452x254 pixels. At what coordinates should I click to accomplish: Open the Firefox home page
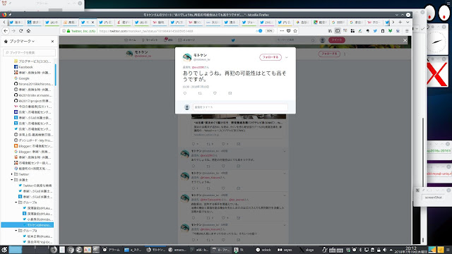28,31
